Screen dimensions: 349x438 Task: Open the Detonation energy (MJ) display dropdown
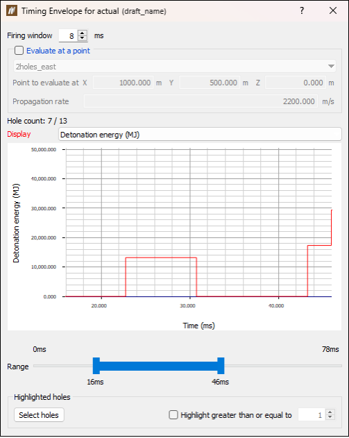pos(200,135)
